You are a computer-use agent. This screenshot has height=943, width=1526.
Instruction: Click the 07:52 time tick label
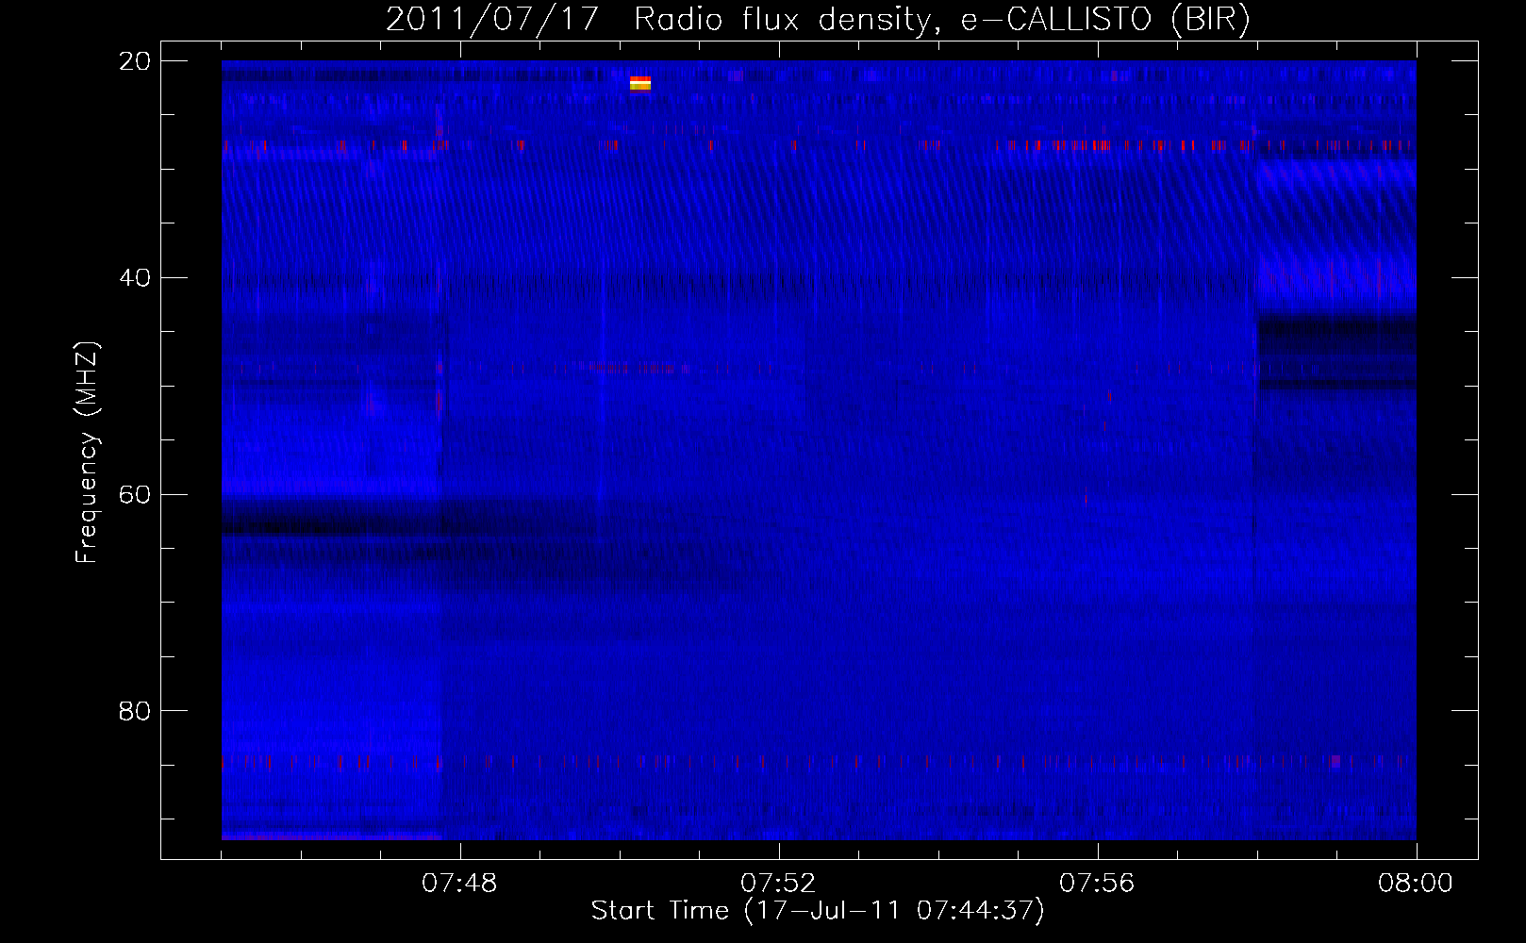point(778,884)
